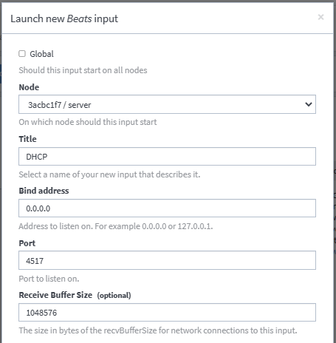Click the Receive Buffer Size label
The width and height of the screenshot is (336, 343).
(55, 295)
